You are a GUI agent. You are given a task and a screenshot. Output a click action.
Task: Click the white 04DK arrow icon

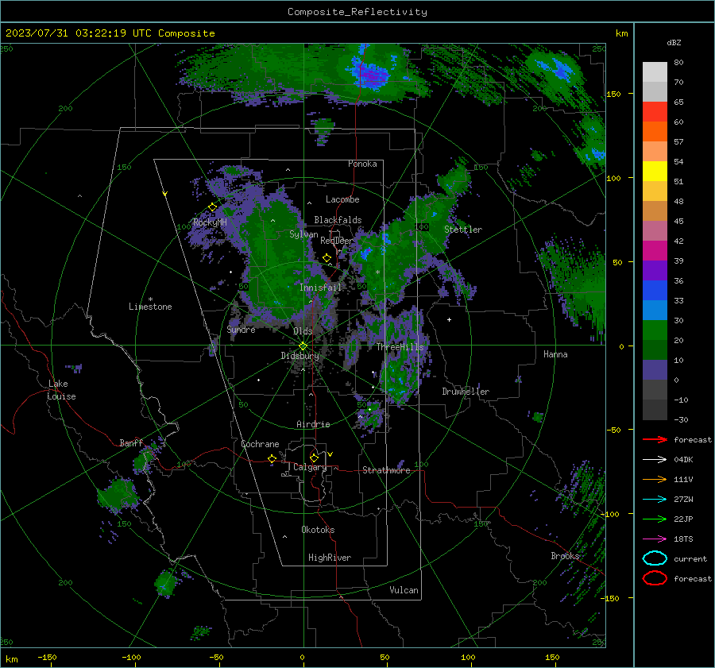[x=655, y=460]
